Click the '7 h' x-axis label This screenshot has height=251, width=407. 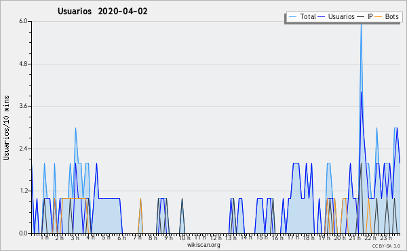pos(137,237)
